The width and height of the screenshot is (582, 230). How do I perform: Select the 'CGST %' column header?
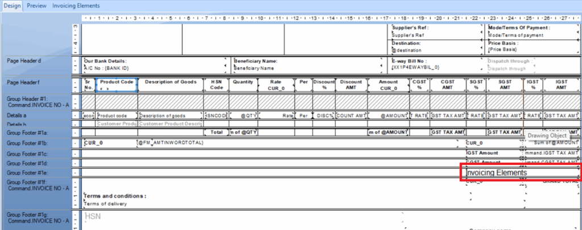(420, 84)
